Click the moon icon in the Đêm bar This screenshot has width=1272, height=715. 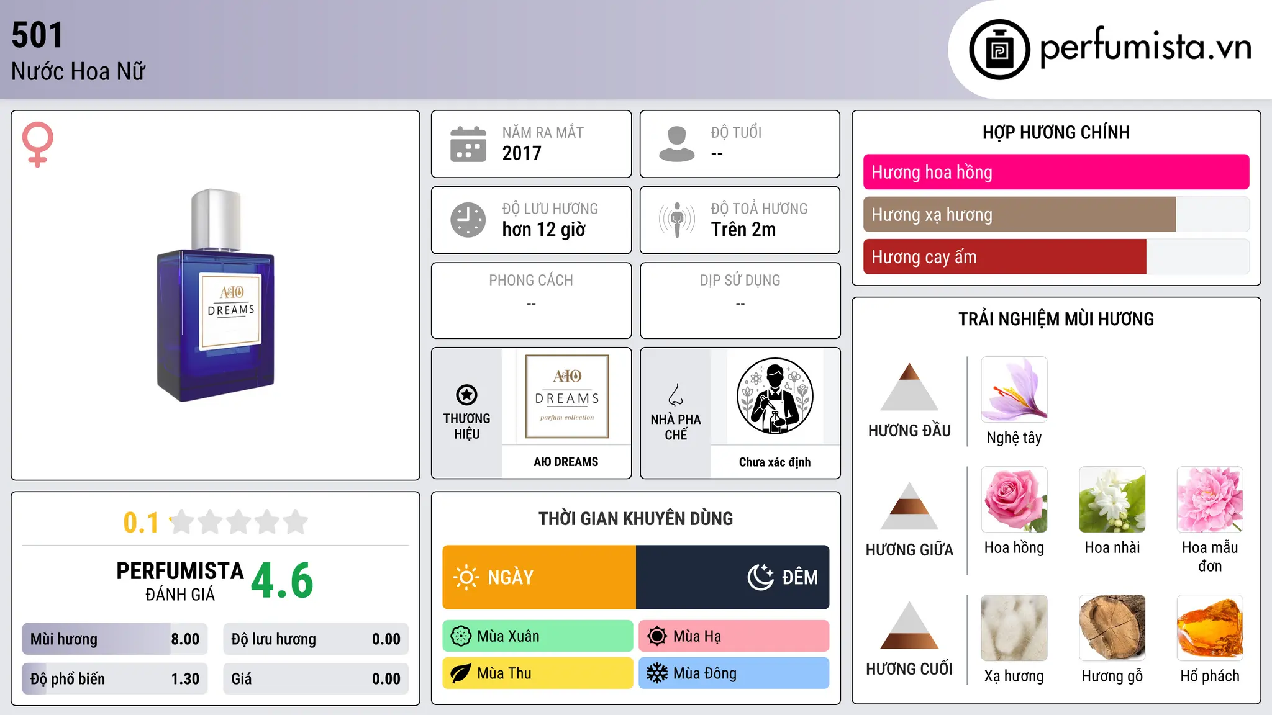760,577
